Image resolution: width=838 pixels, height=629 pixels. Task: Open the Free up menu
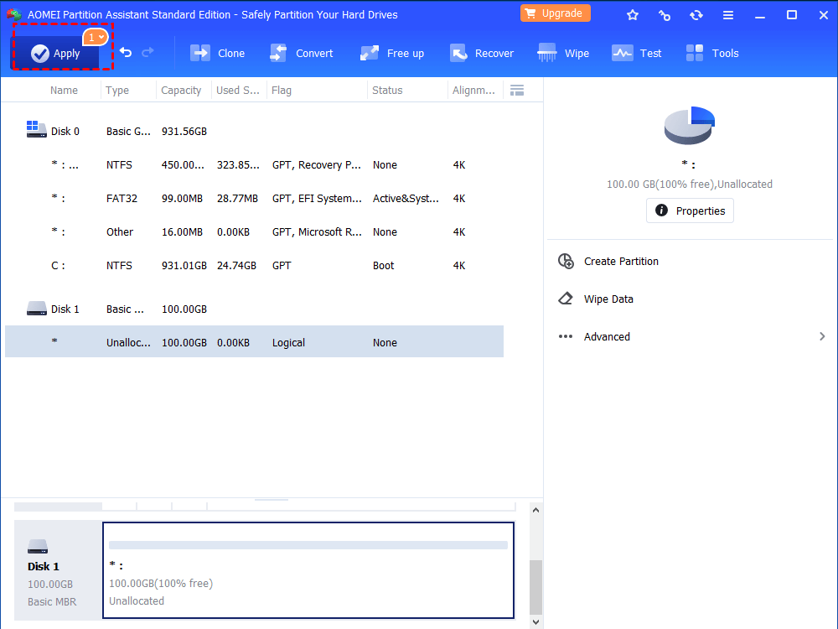(391, 53)
